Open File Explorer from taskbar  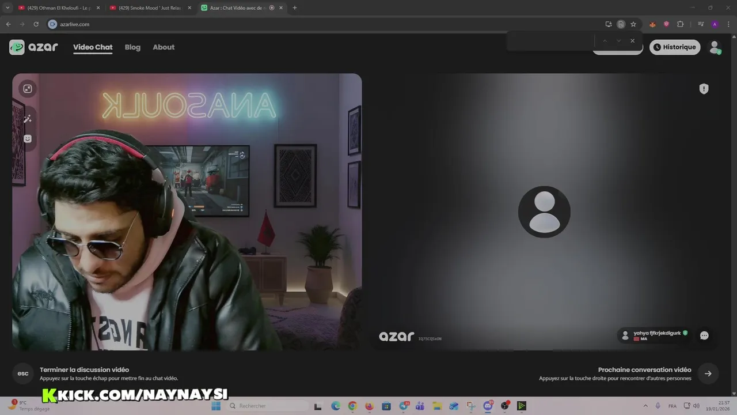pos(437,406)
